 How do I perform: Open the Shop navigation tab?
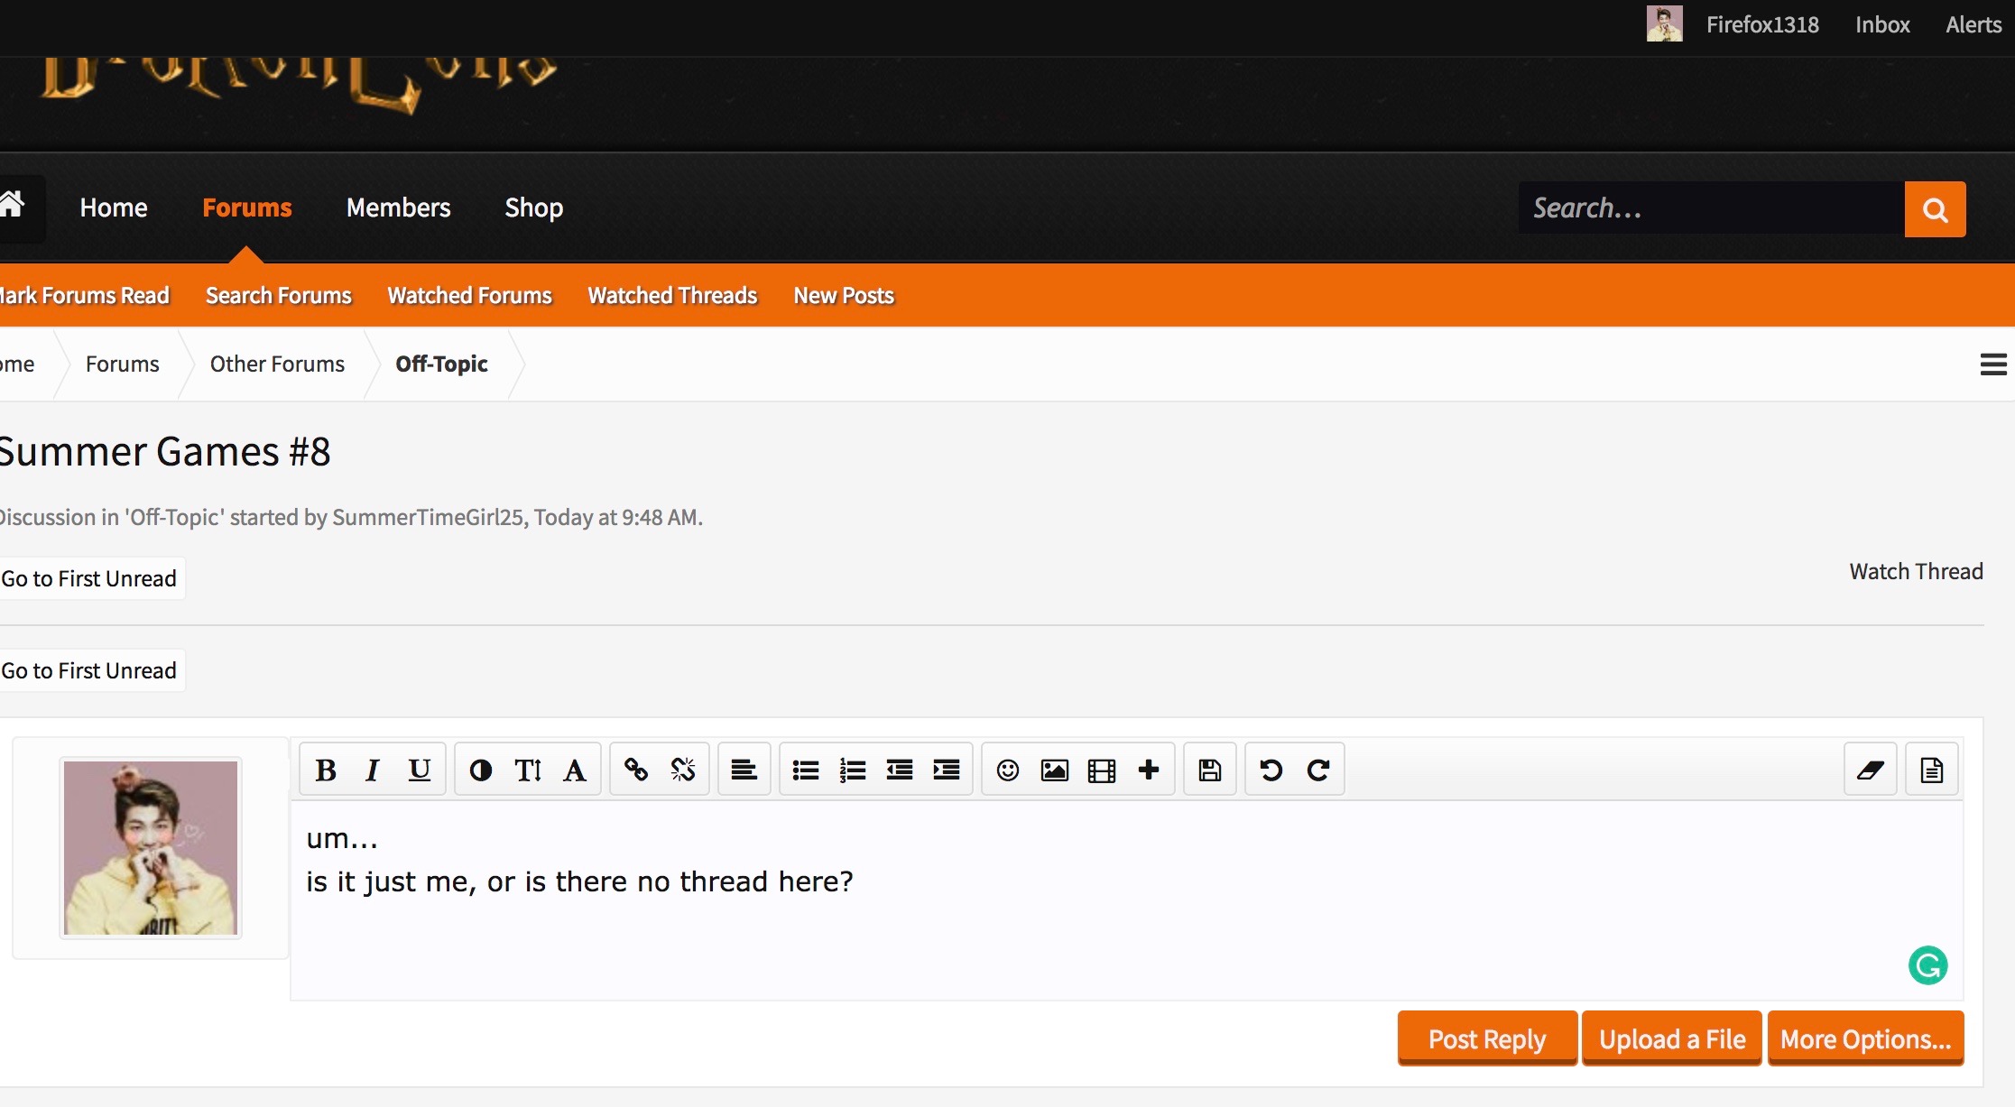(x=534, y=208)
